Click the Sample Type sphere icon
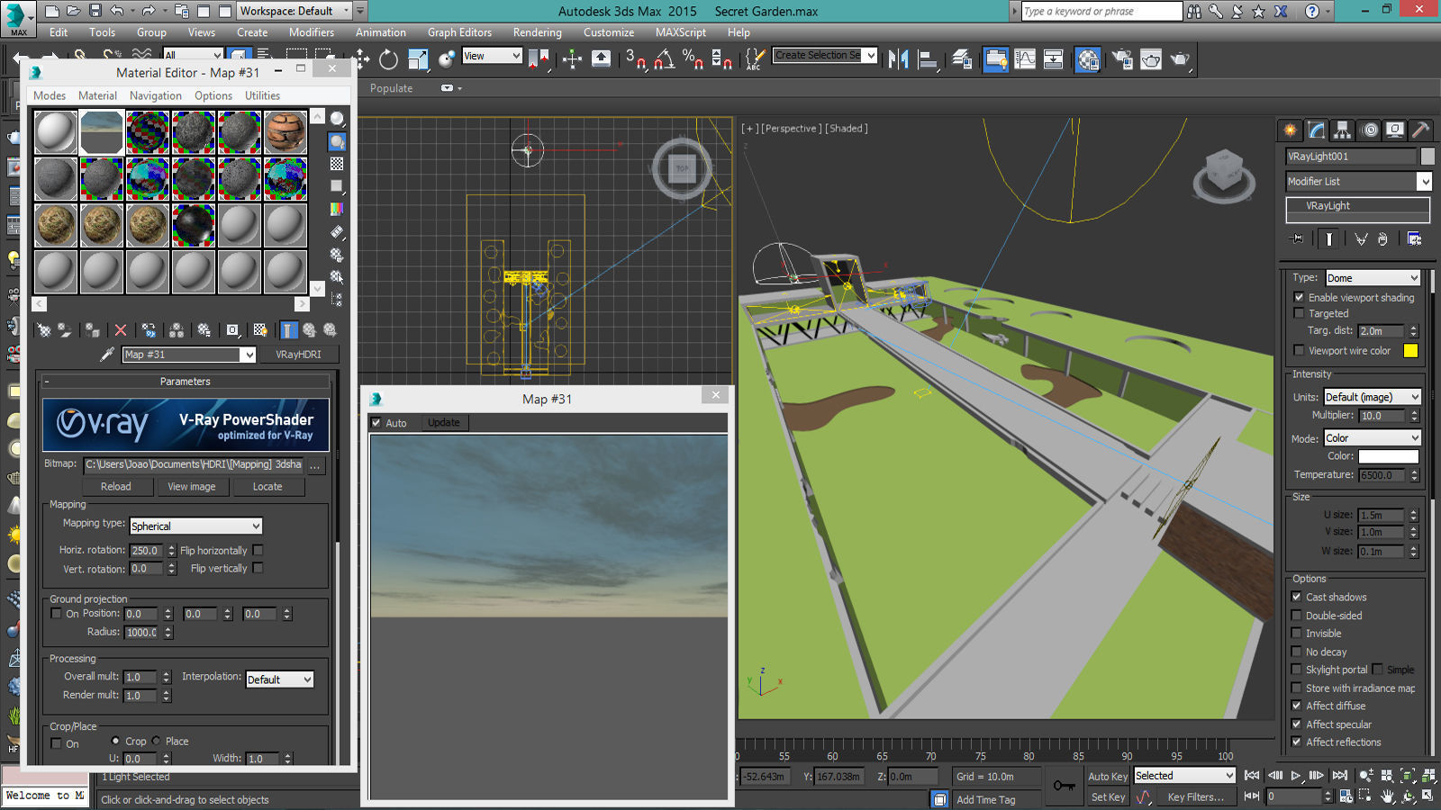The height and width of the screenshot is (810, 1441). click(337, 118)
